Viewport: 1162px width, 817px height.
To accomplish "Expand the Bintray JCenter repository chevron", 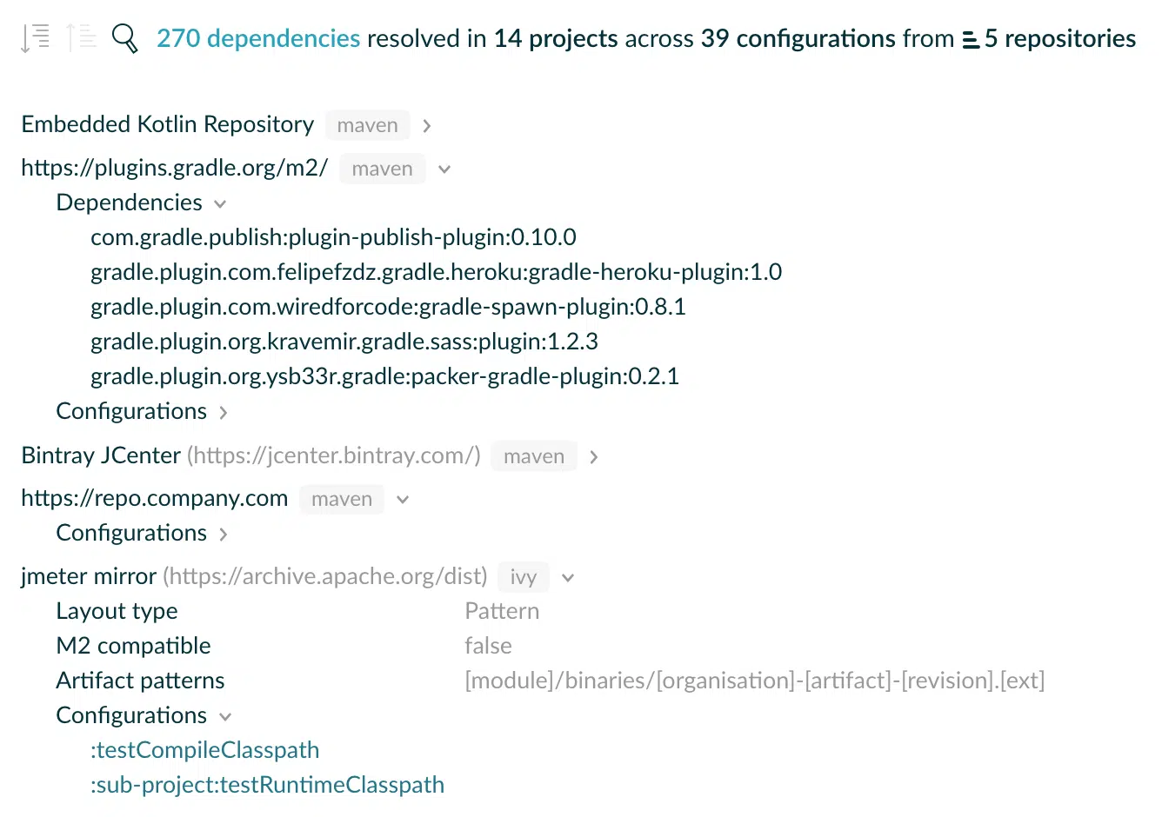I will tap(594, 457).
